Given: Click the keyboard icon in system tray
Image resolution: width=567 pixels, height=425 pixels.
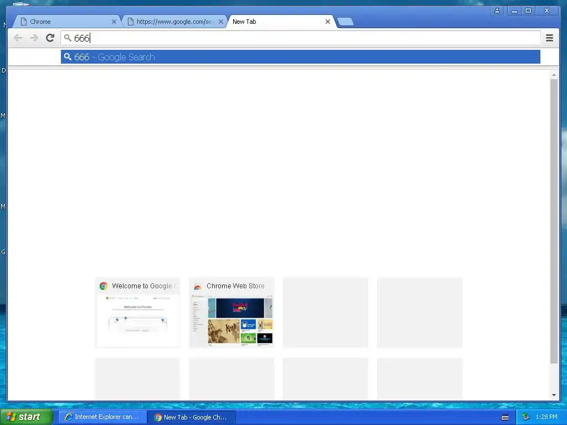Looking at the screenshot, I should click(505, 417).
